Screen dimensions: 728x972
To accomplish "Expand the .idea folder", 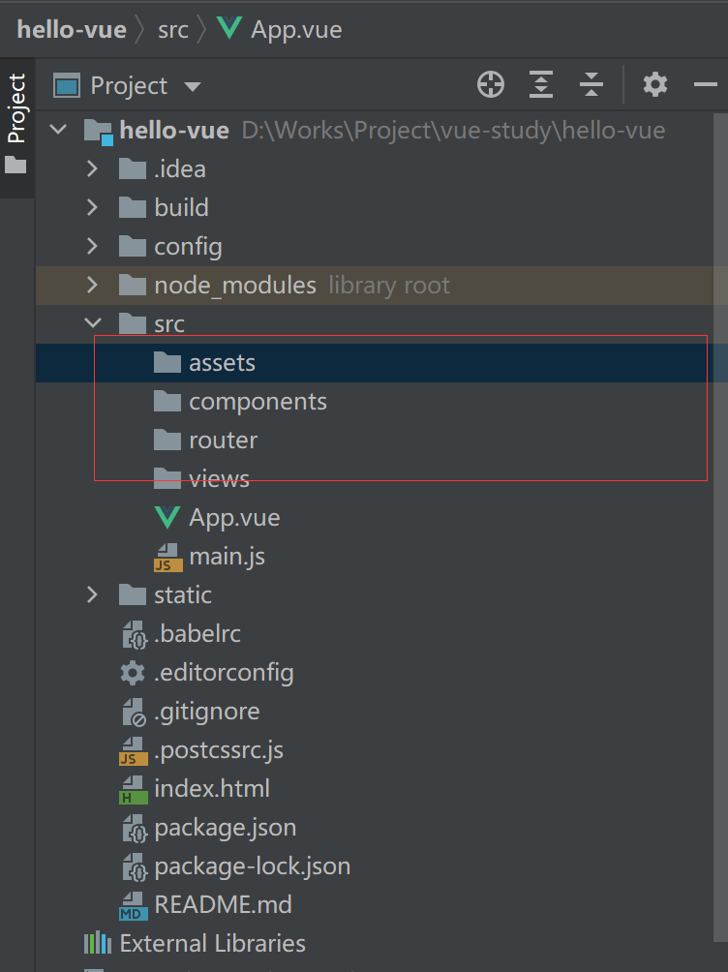I will (93, 169).
